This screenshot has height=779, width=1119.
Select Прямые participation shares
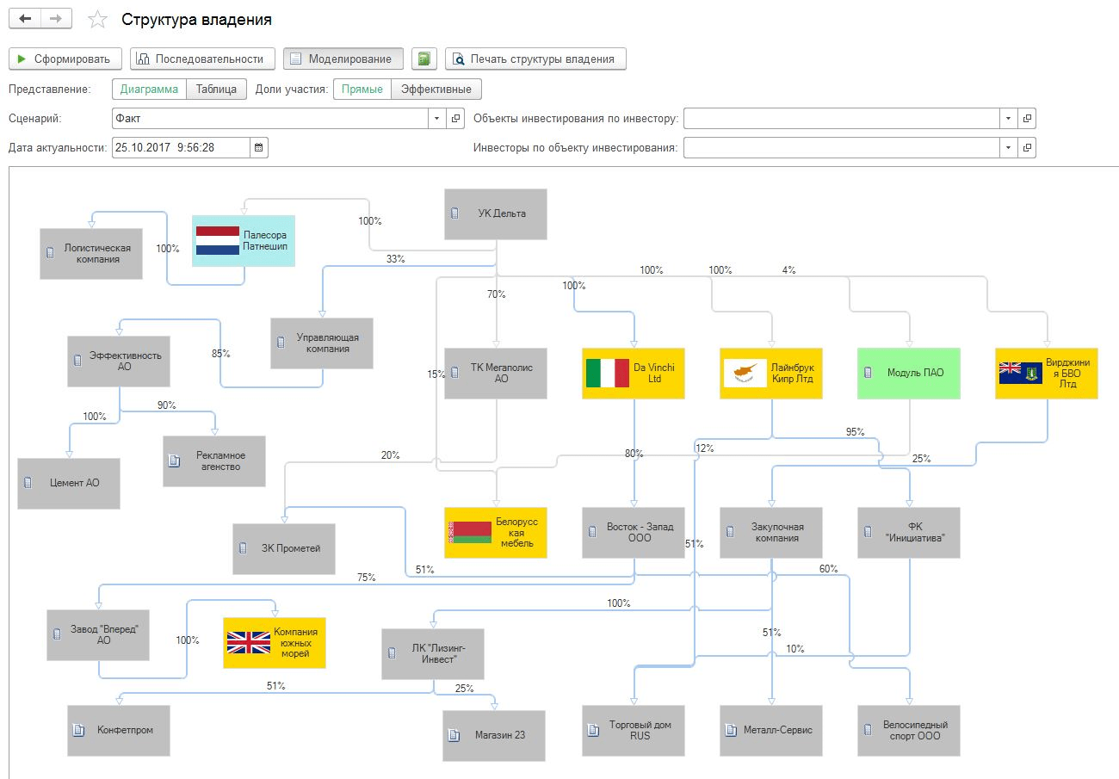(x=362, y=89)
